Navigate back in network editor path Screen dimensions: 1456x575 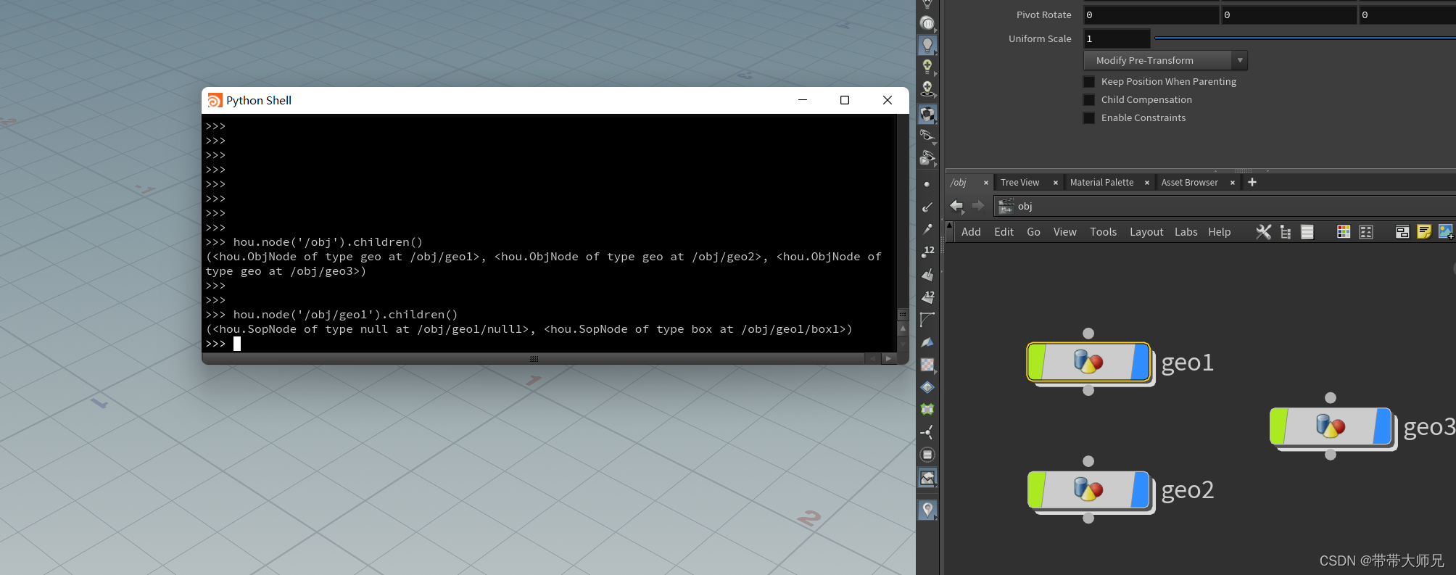click(x=957, y=206)
